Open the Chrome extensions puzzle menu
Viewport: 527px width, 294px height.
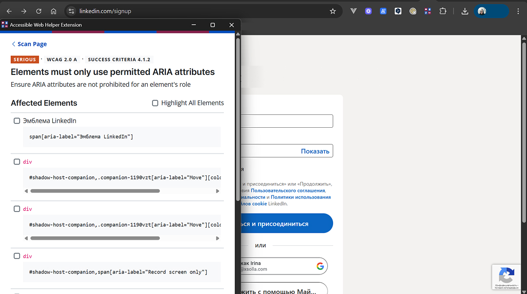point(443,11)
